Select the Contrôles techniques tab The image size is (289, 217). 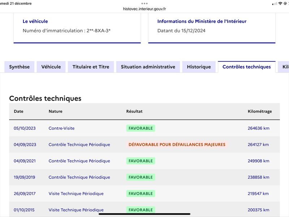coord(247,67)
